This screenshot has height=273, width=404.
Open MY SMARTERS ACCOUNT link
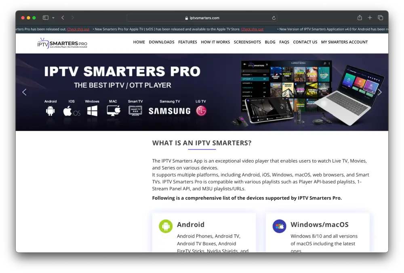point(345,42)
